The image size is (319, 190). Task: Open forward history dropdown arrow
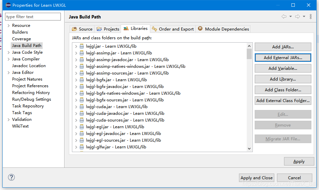(304, 16)
